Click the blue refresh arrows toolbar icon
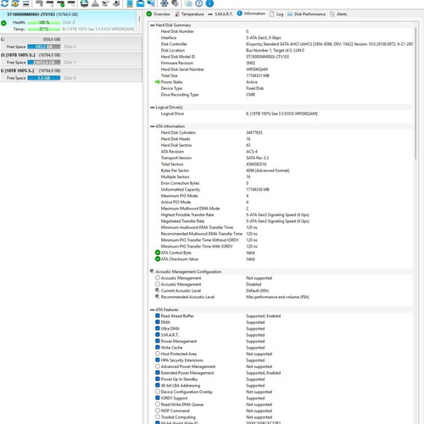 point(4,3)
